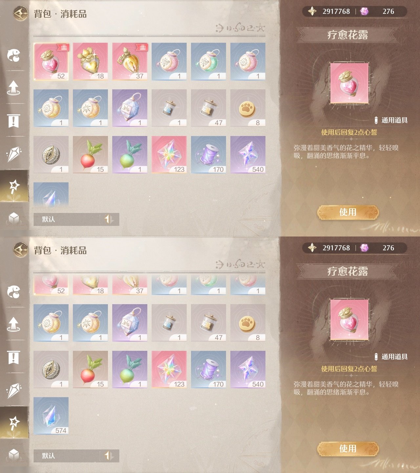The height and width of the screenshot is (473, 420).
Task: Click the 使用 button in top panel
Action: [348, 212]
